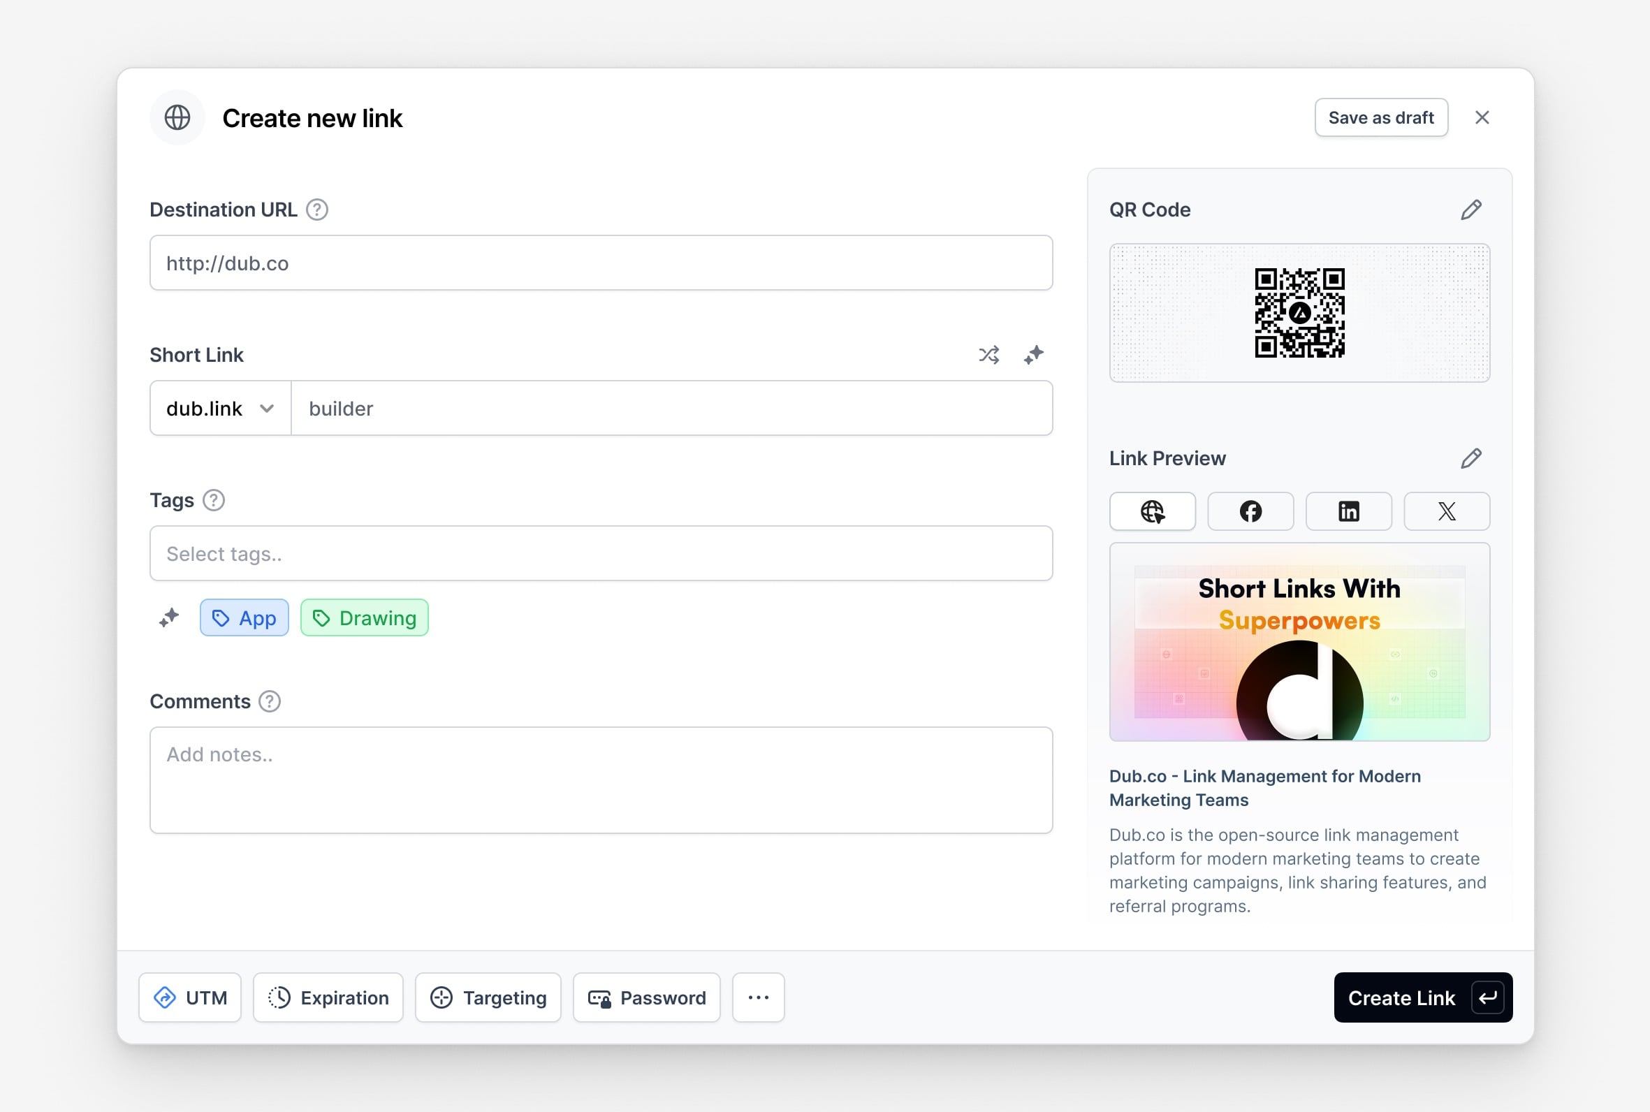Click the Link Preview edit pencil icon
Viewport: 1650px width, 1112px height.
(1470, 458)
